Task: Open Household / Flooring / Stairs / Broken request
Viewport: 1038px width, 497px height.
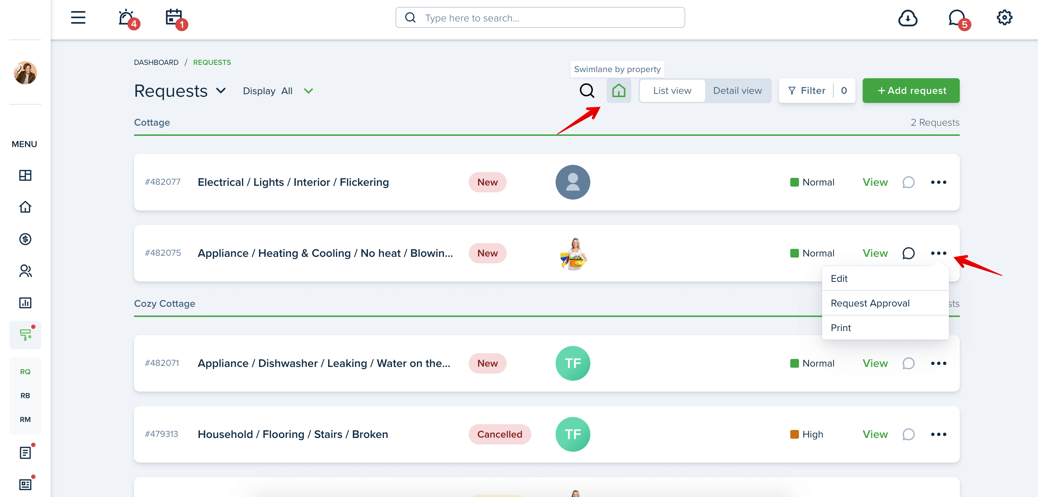Action: [293, 434]
